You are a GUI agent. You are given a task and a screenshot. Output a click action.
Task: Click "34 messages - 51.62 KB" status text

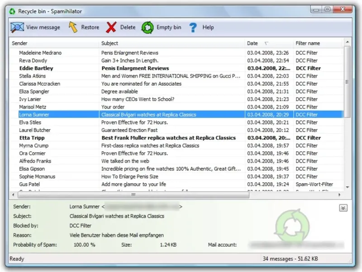tap(290, 258)
